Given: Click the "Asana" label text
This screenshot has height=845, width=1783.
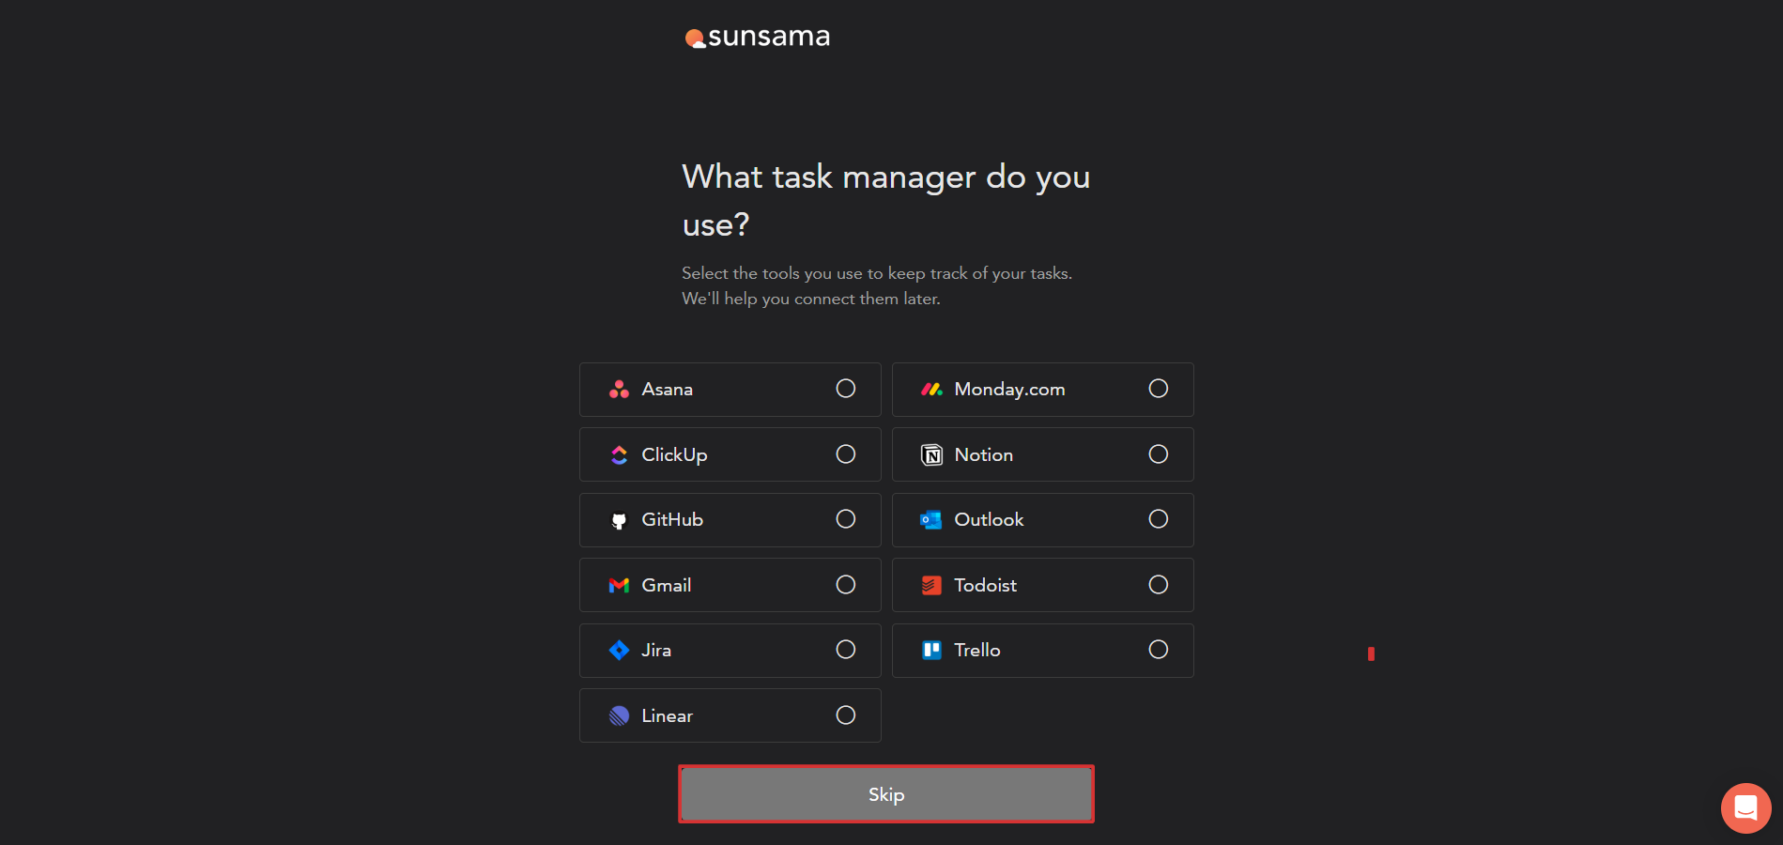Looking at the screenshot, I should [x=667, y=390].
